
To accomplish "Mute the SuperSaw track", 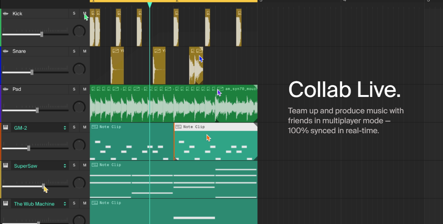I will tap(84, 165).
